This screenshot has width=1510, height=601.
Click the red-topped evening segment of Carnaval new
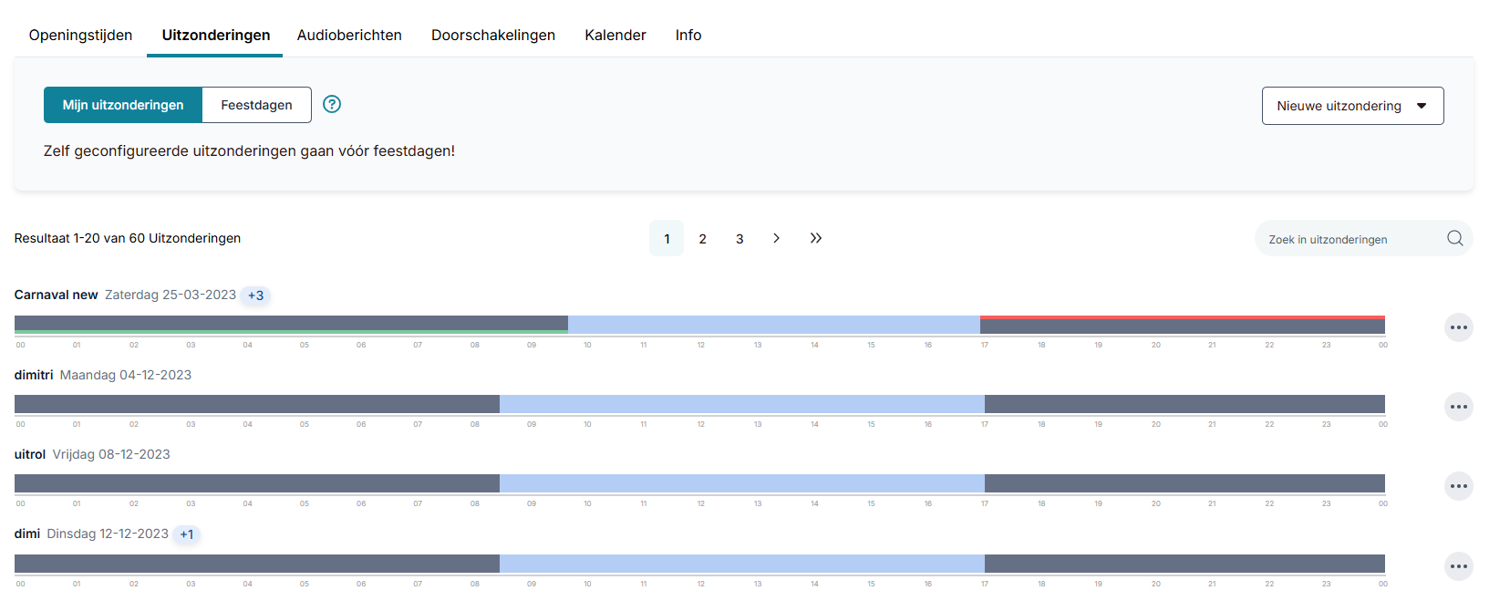[x=1183, y=325]
